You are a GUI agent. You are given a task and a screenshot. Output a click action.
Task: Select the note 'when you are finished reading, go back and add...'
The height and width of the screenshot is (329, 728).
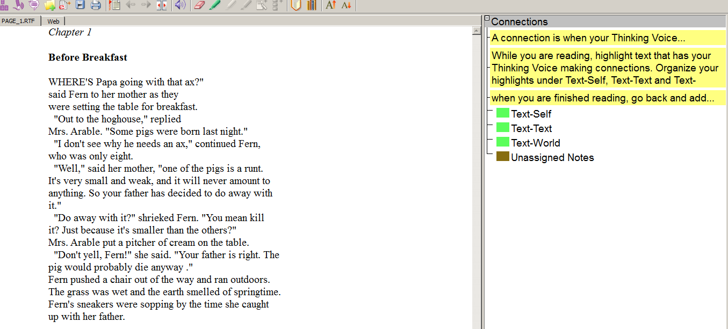(608, 98)
